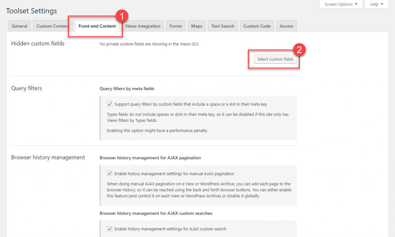Switch to the General tab

(19, 26)
